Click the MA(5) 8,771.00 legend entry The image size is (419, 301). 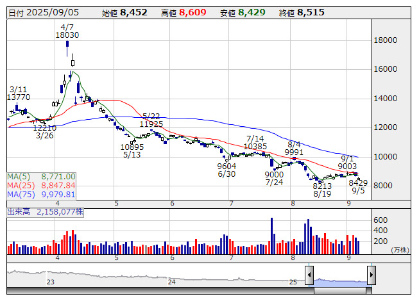42,177
